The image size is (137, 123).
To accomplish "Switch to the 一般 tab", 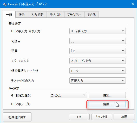I will tap(9, 14).
